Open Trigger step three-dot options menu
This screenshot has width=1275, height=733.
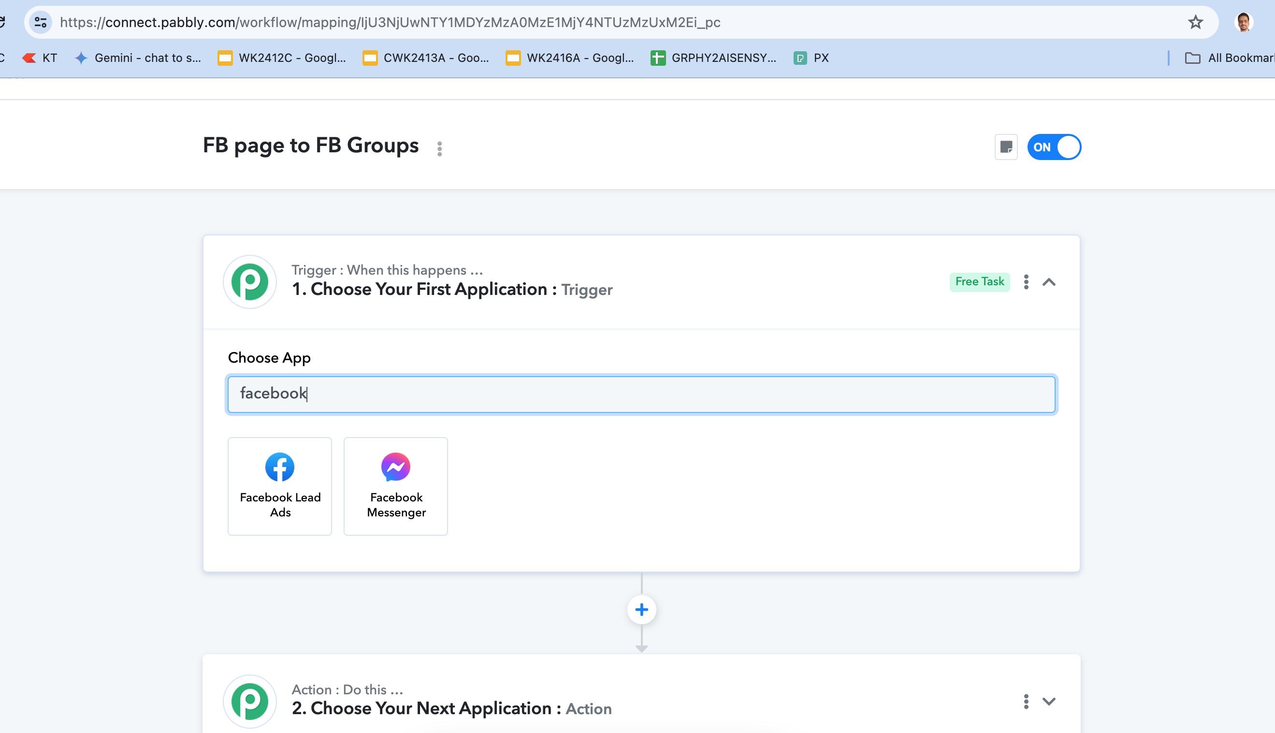point(1026,282)
